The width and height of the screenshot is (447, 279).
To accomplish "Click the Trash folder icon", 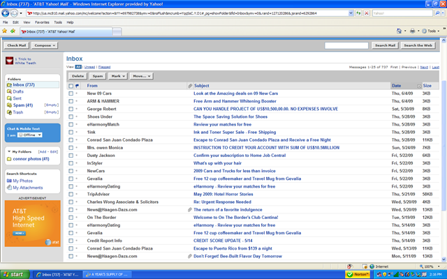I will (9, 112).
